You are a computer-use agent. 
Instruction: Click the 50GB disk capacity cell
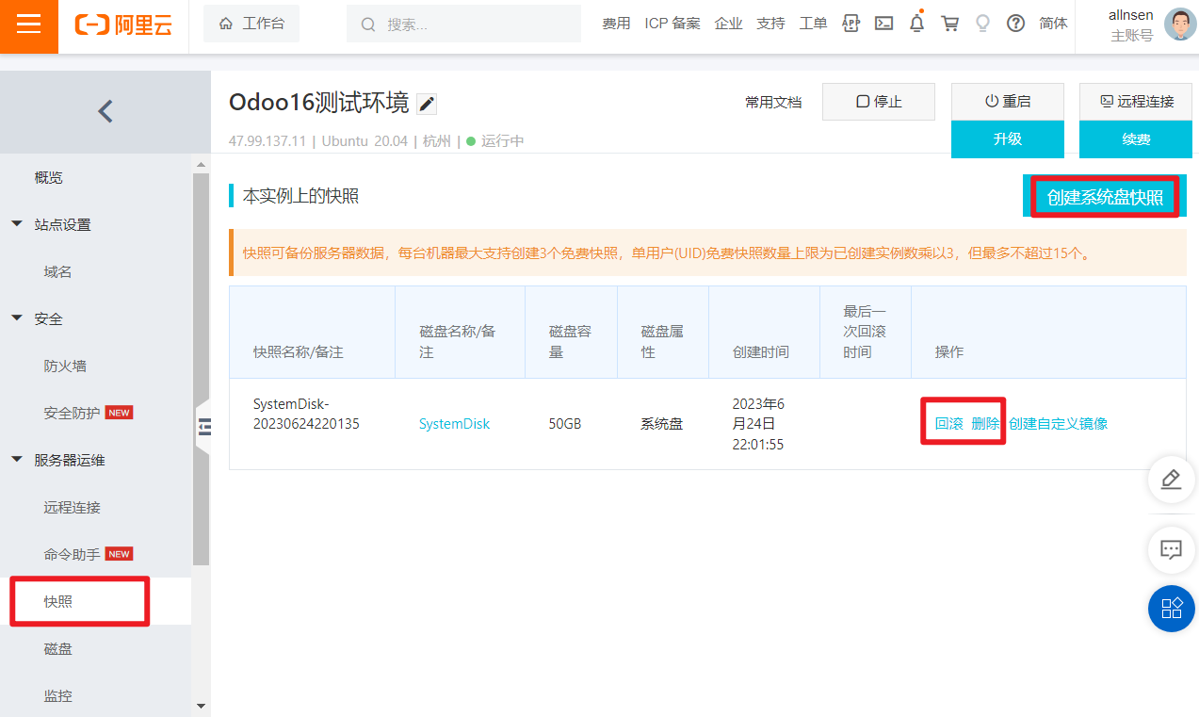(565, 424)
